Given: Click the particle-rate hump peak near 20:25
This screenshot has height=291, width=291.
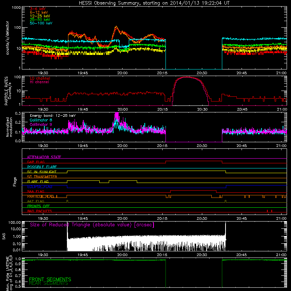Looking at the screenshot, I should 187,77.
